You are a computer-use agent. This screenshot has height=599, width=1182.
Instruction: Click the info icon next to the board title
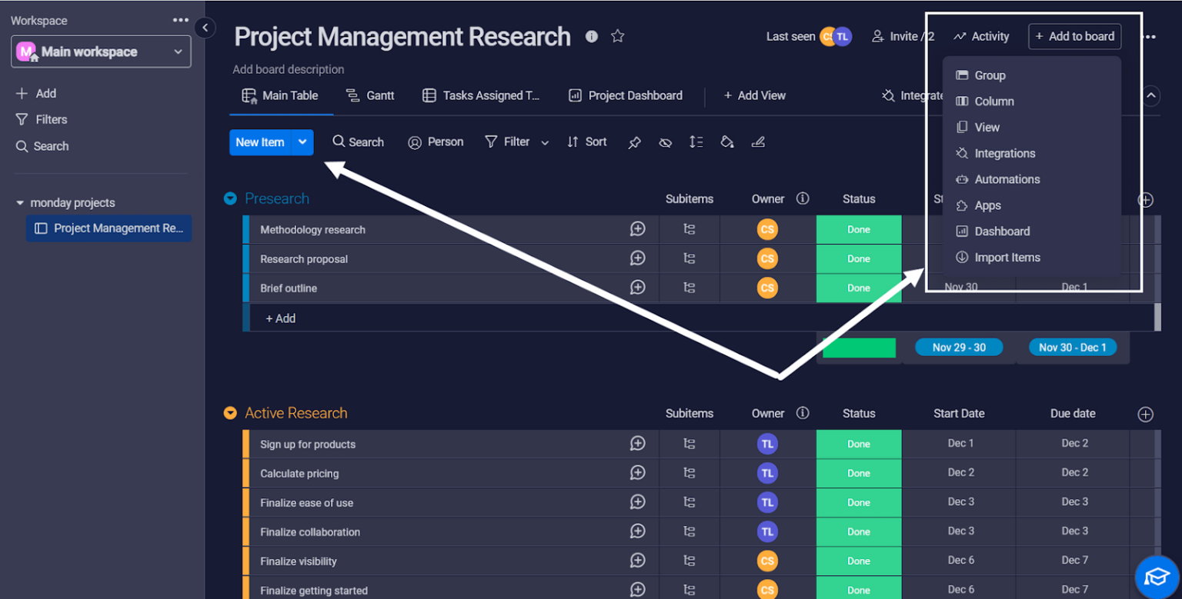click(591, 36)
